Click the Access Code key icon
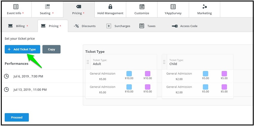The width and height of the screenshot is (254, 126). point(175,26)
